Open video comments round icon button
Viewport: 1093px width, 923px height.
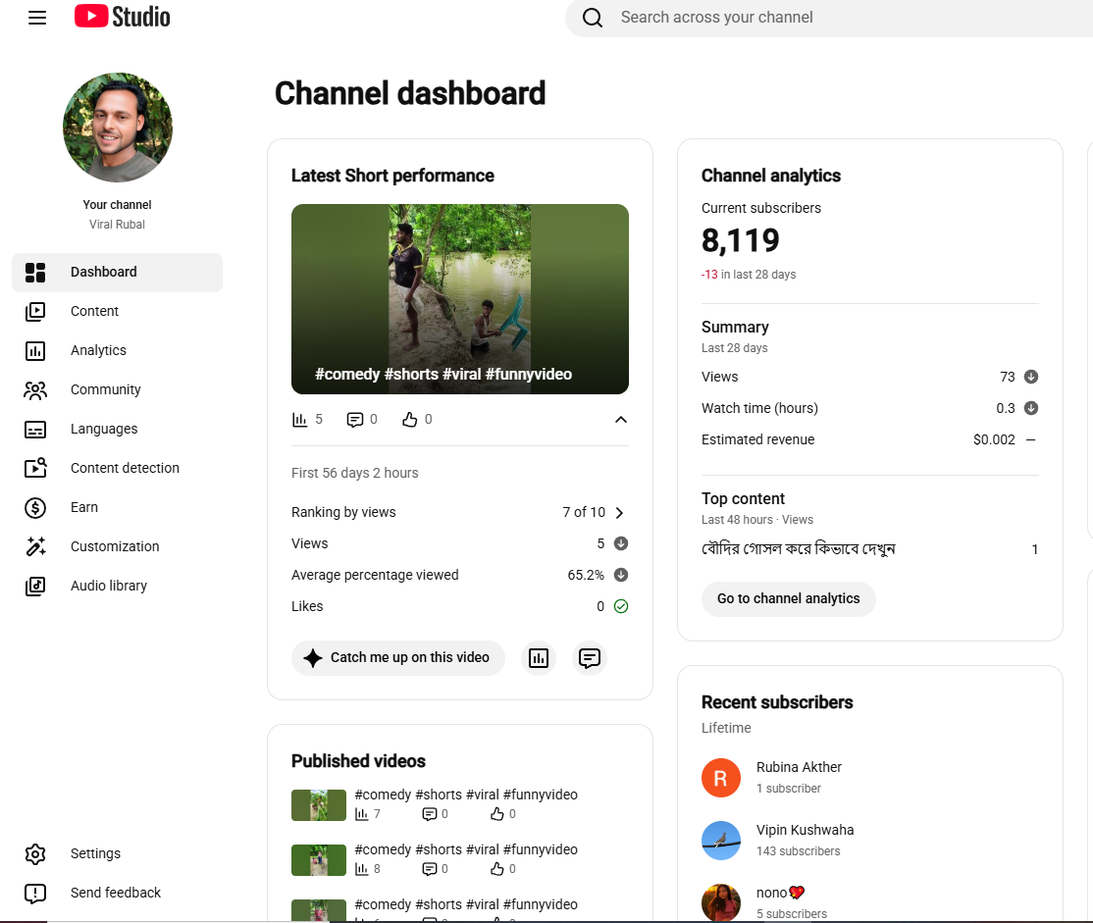590,658
